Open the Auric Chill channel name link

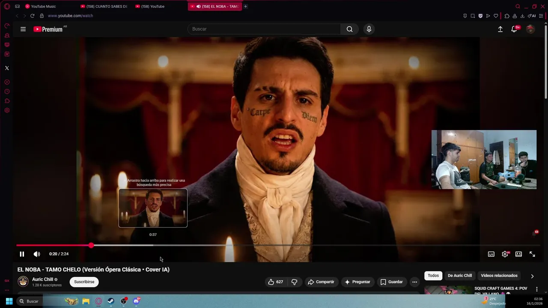pos(42,279)
